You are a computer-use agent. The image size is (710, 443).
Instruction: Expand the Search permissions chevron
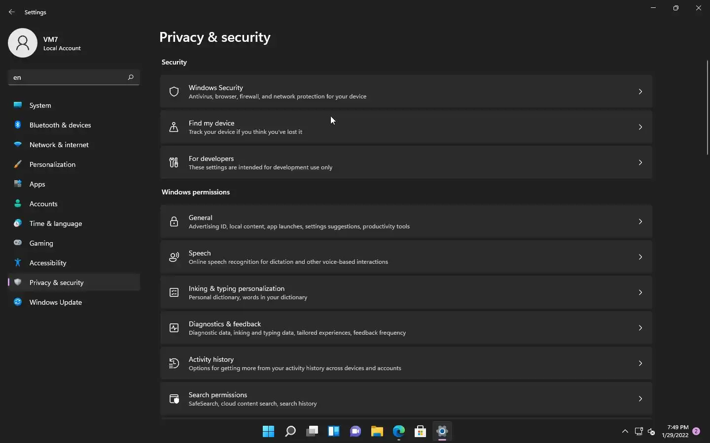coord(640,399)
